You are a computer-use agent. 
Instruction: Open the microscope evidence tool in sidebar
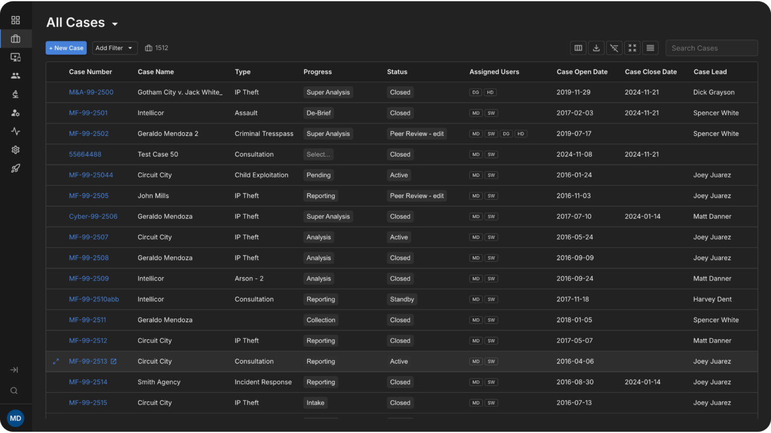[x=16, y=94]
